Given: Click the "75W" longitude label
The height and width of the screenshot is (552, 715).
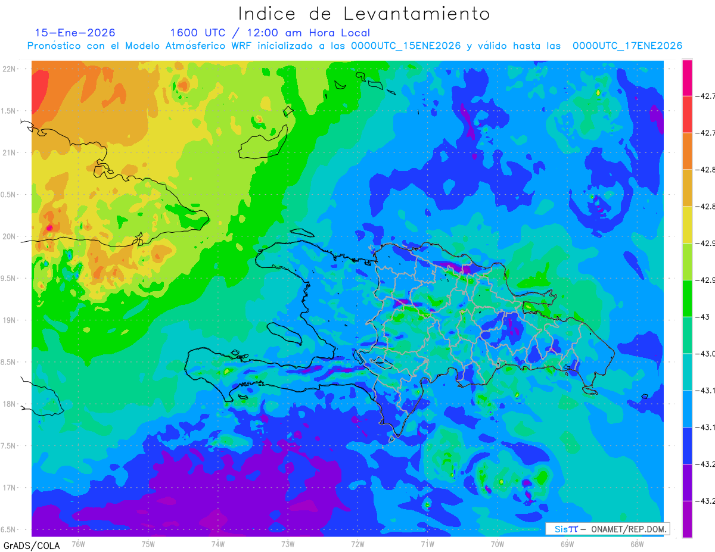Looking at the screenshot, I should (x=148, y=544).
